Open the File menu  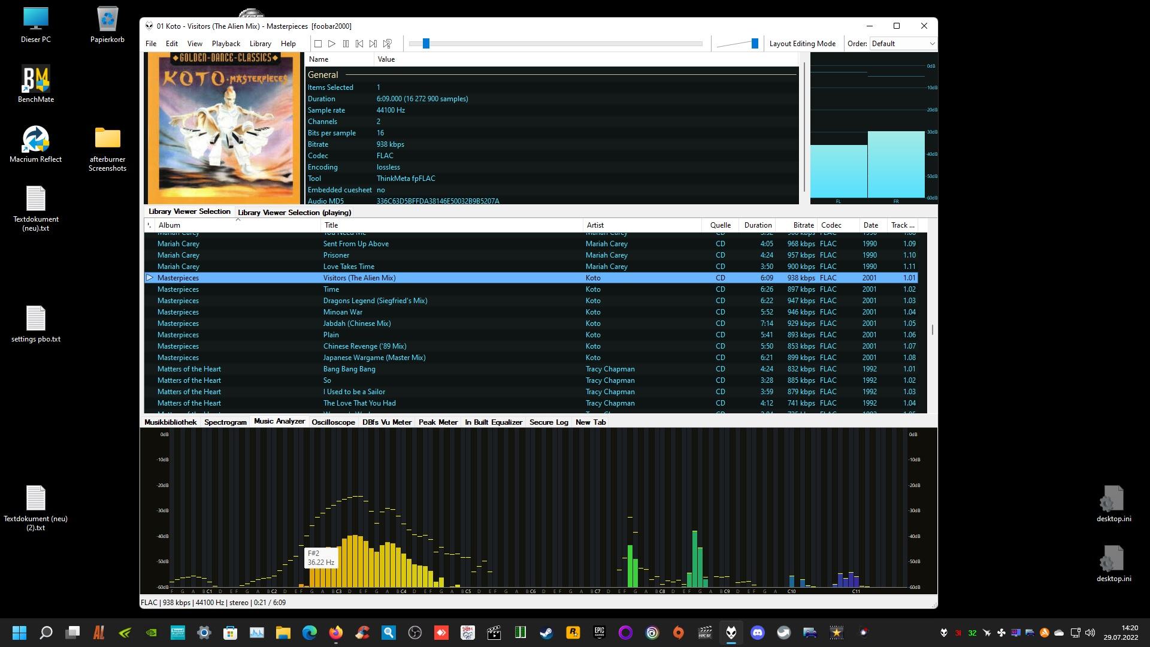(151, 44)
